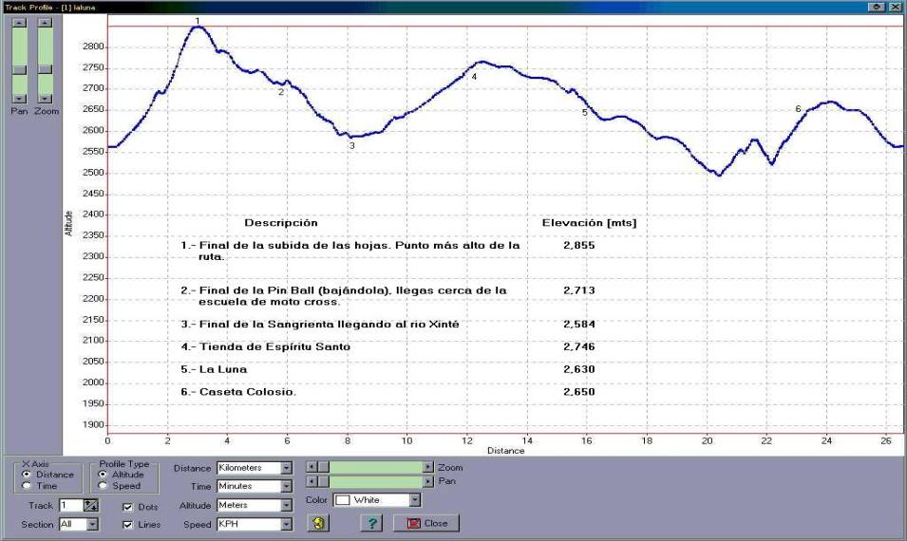Image resolution: width=907 pixels, height=541 pixels.
Task: Open the Speed units KPH dropdown
Action: pyautogui.click(x=285, y=524)
